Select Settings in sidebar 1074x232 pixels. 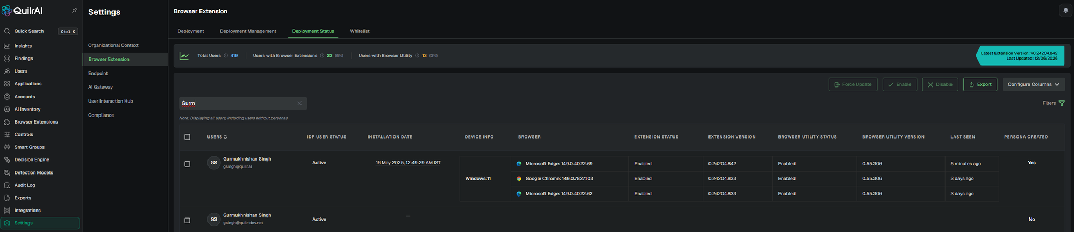pos(40,223)
